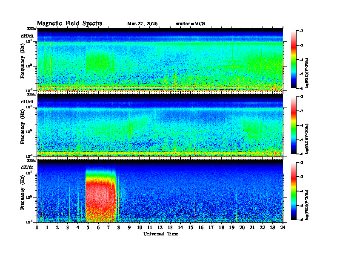
Task: Click the hour 17 tick label
Action: coord(211,228)
